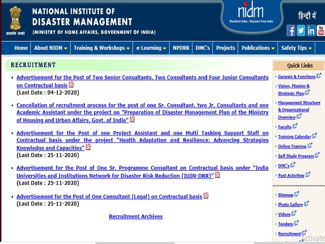Open Online Training quick link
The image size is (325, 244).
coord(292,146)
